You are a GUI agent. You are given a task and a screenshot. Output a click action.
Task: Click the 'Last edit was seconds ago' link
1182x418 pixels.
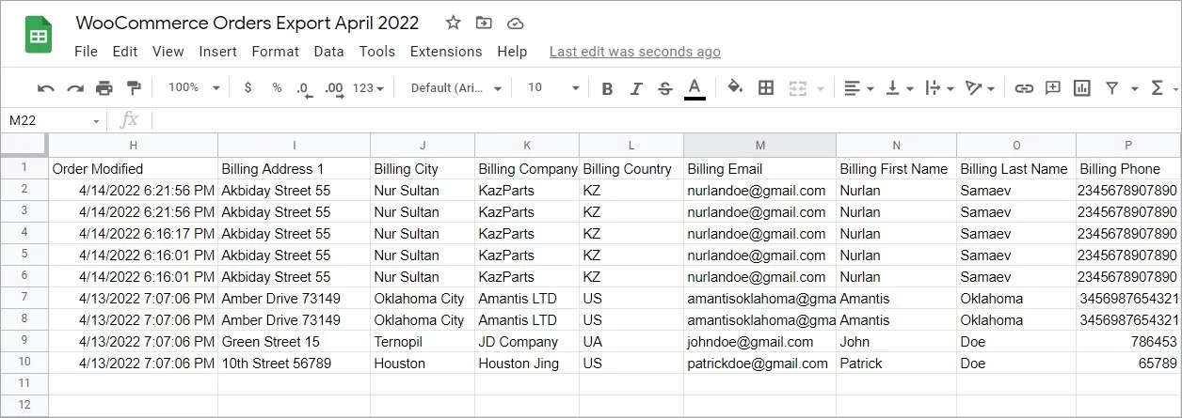tap(634, 52)
